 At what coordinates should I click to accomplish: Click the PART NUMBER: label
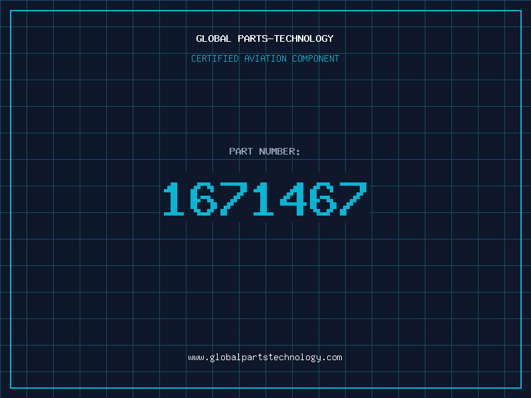(x=265, y=151)
